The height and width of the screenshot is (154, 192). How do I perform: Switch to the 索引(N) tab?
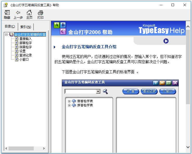26,27
